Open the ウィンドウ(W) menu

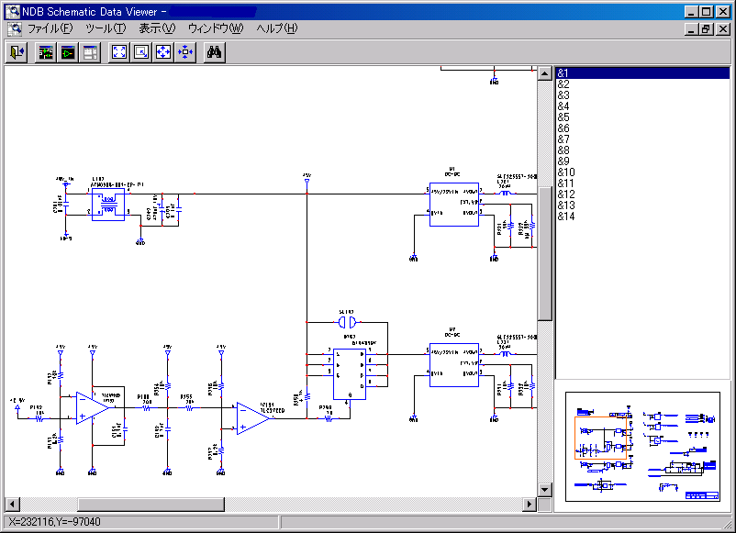(x=216, y=28)
